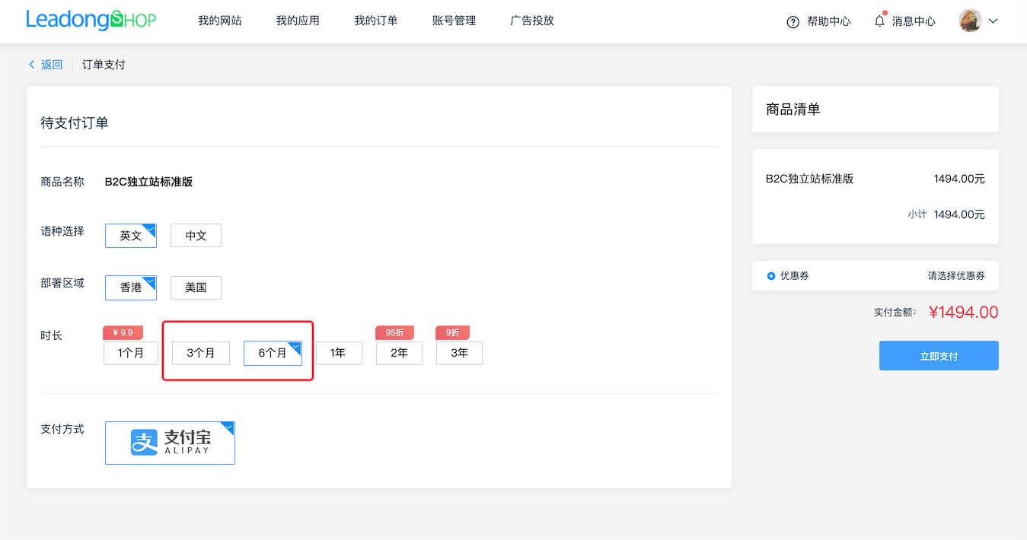Viewport: 1027px width, 540px height.
Task: Select the 2年 duration option
Action: point(399,353)
